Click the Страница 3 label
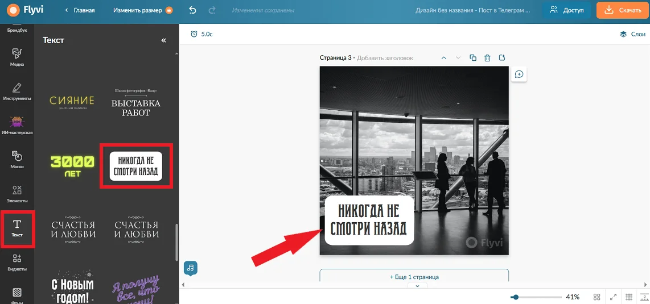This screenshot has height=304, width=650. [x=335, y=58]
